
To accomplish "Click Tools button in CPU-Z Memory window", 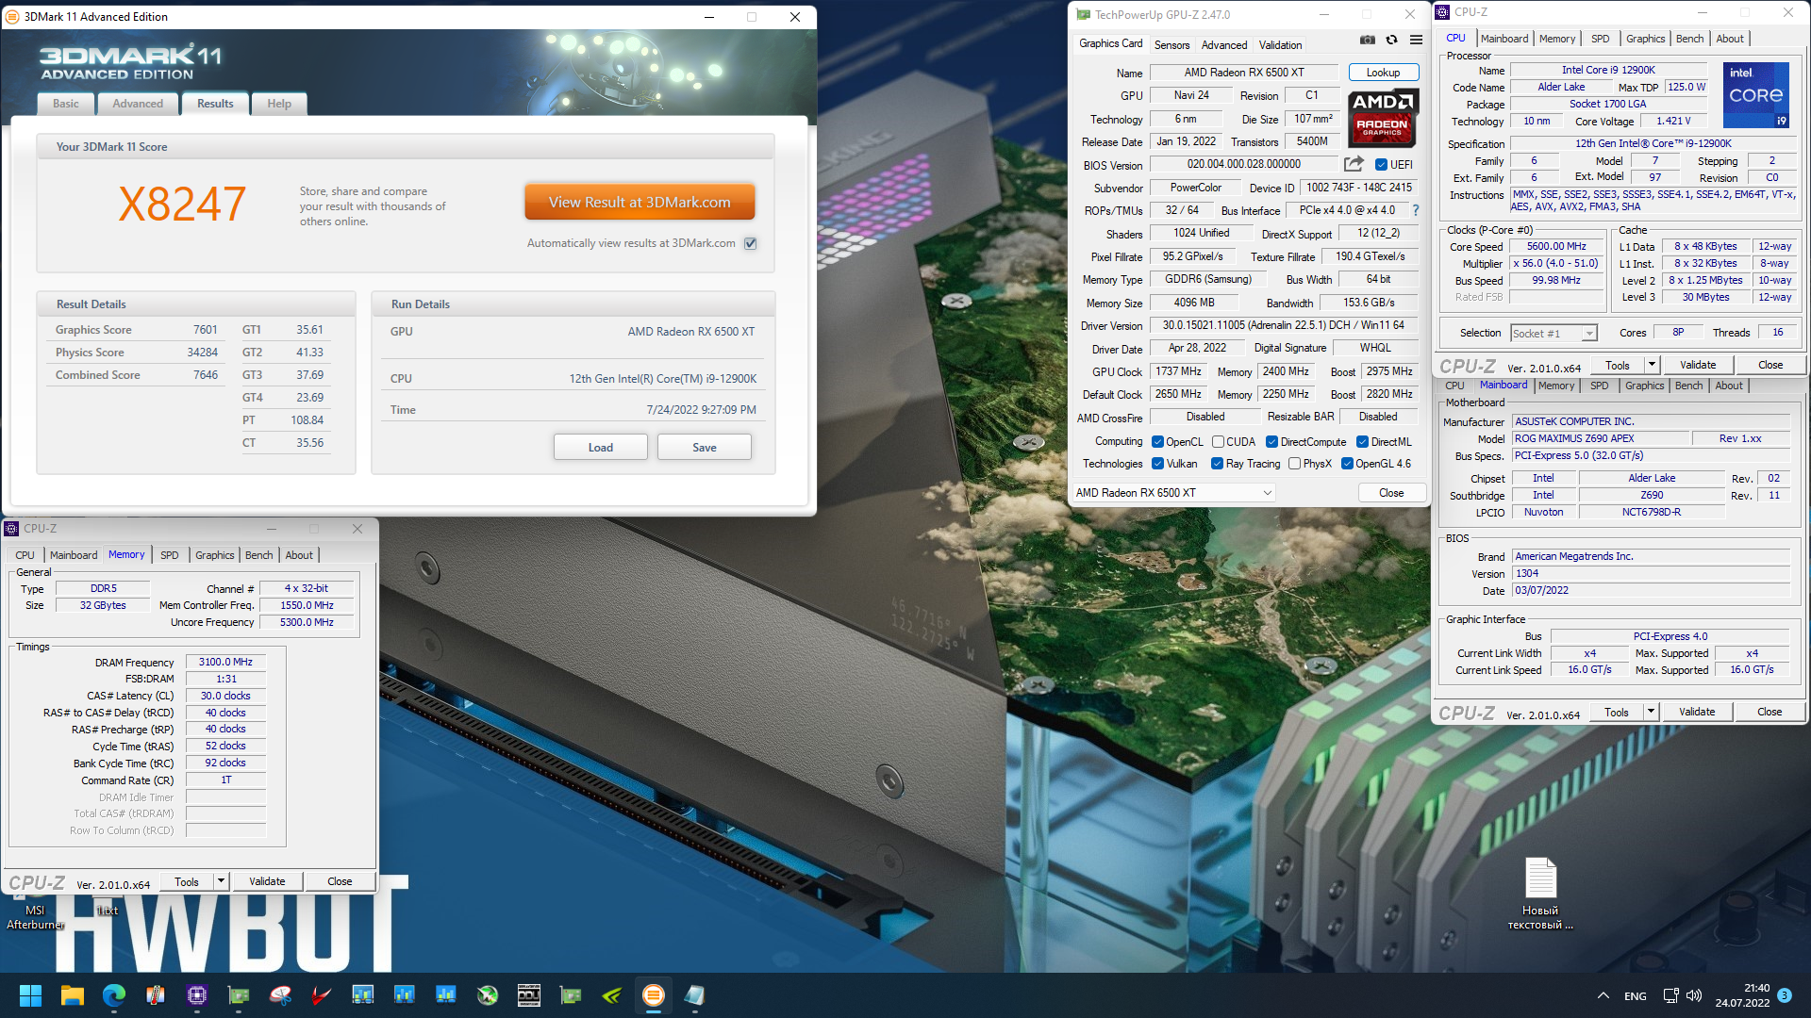I will pyautogui.click(x=187, y=881).
